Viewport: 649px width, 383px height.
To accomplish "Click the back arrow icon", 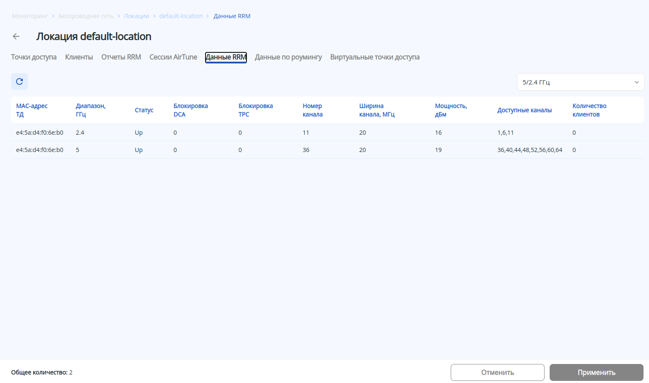I will tap(16, 36).
